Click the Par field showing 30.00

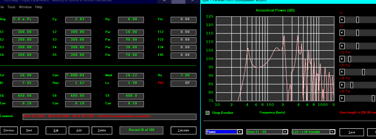[x=131, y=48]
